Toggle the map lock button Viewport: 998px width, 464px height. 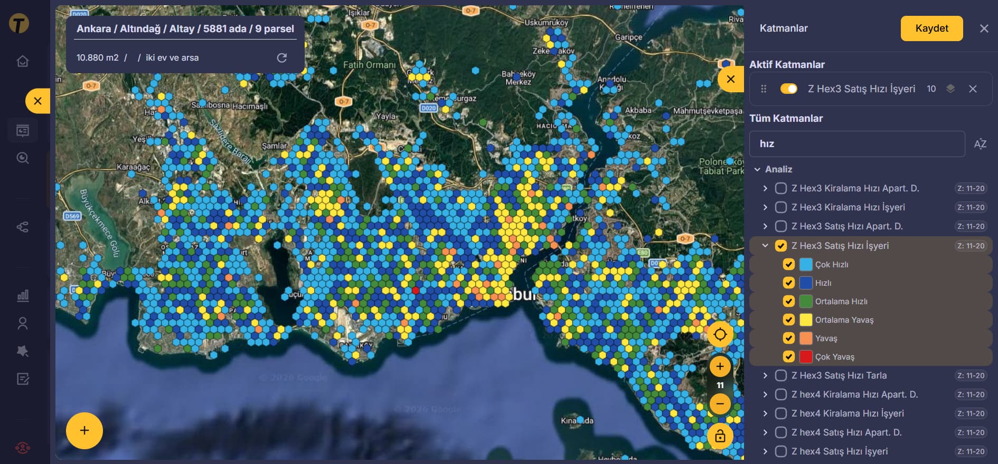click(x=720, y=436)
